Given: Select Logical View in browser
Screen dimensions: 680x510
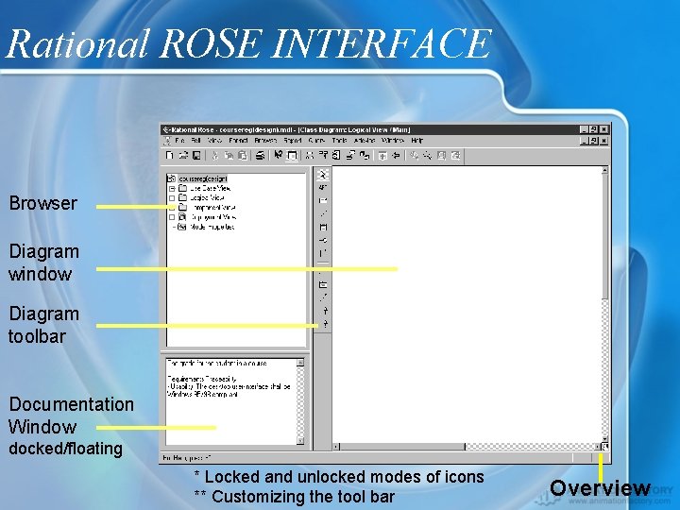Looking at the screenshot, I should coord(207,197).
